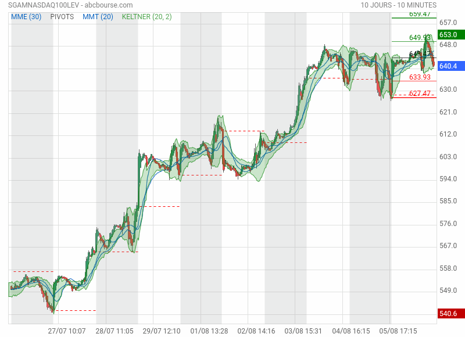Click the 576.0 price axis label

(448, 224)
